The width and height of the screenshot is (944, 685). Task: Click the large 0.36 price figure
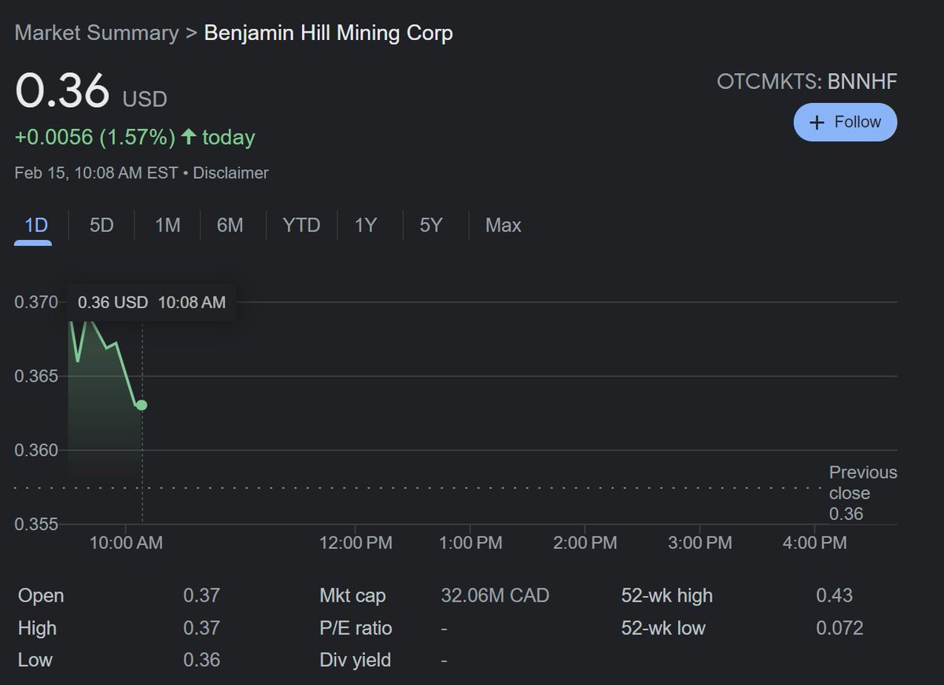click(62, 90)
